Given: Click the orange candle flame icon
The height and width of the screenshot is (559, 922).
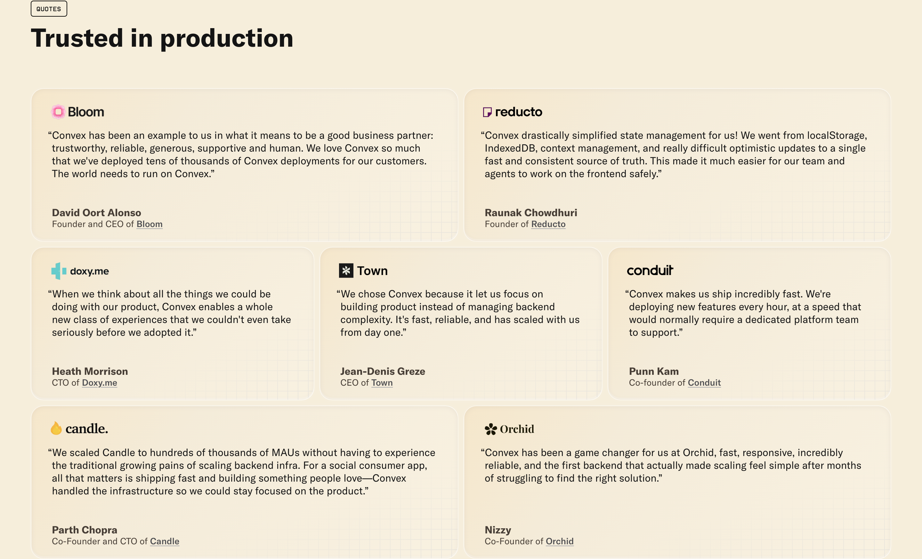Looking at the screenshot, I should point(56,428).
